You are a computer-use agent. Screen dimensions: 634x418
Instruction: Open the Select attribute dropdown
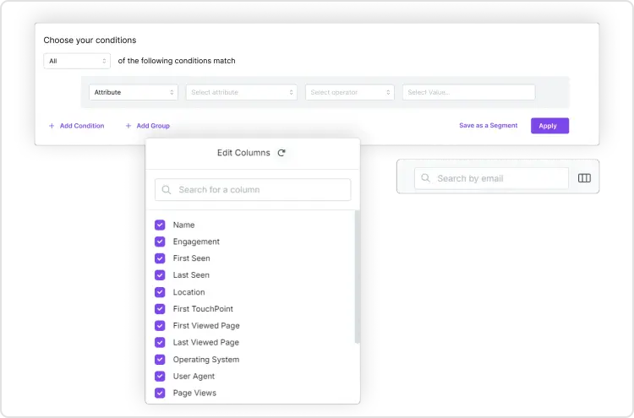pos(242,92)
